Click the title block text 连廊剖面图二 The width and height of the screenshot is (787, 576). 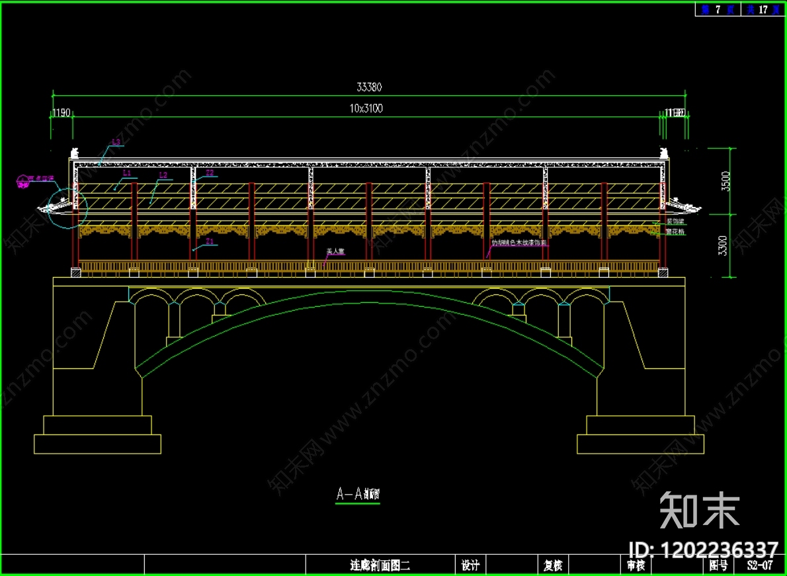380,565
